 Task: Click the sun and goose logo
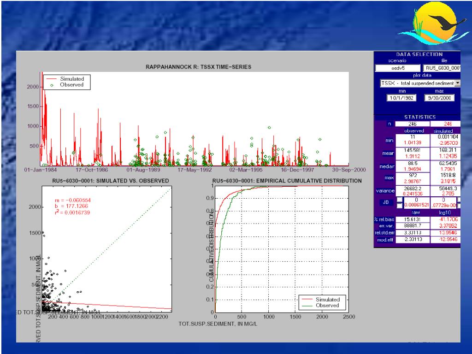pos(434,23)
